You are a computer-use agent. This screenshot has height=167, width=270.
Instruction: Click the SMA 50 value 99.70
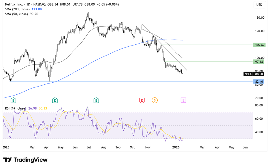(34, 14)
